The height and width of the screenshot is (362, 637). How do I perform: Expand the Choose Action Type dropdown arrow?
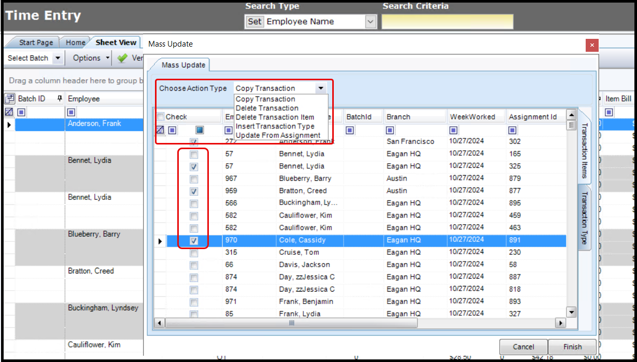(x=321, y=89)
